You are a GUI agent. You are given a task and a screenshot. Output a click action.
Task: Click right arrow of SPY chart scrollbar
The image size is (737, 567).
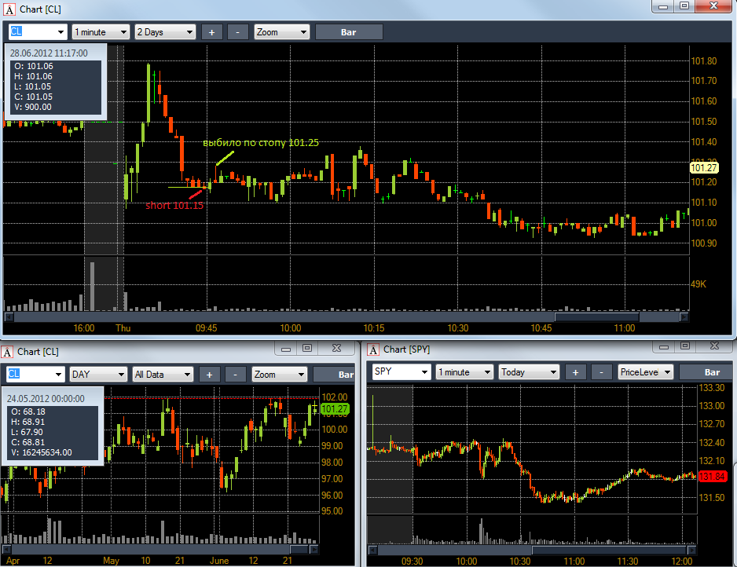(692, 550)
